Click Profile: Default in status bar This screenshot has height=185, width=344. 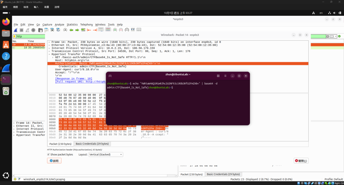tap(334, 179)
